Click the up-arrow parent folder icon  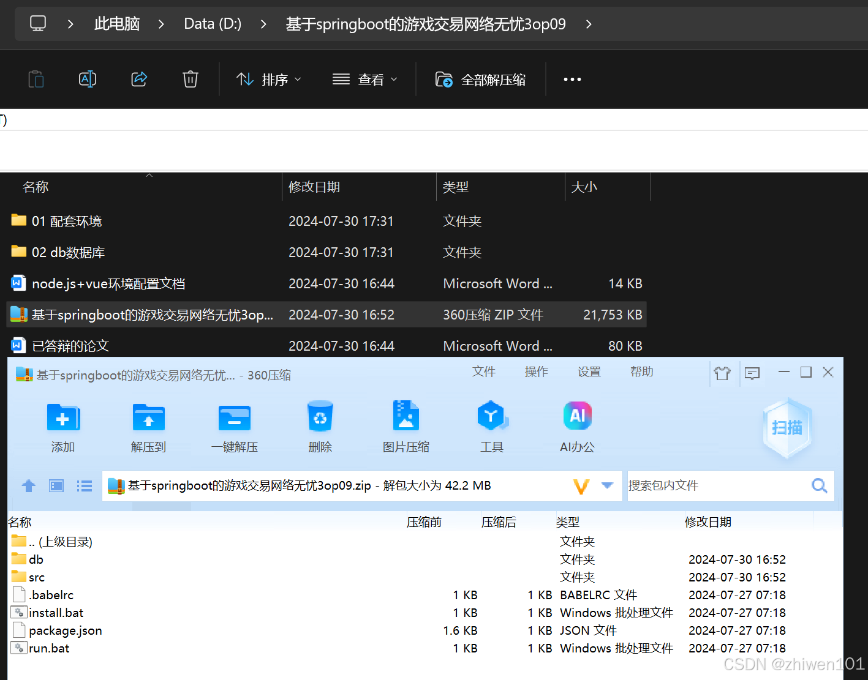tap(28, 485)
